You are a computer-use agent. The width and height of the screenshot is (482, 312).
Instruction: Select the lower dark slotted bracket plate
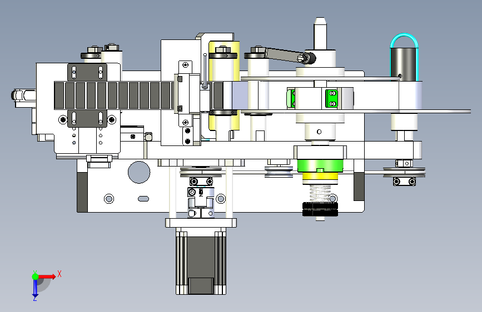[x=87, y=118]
